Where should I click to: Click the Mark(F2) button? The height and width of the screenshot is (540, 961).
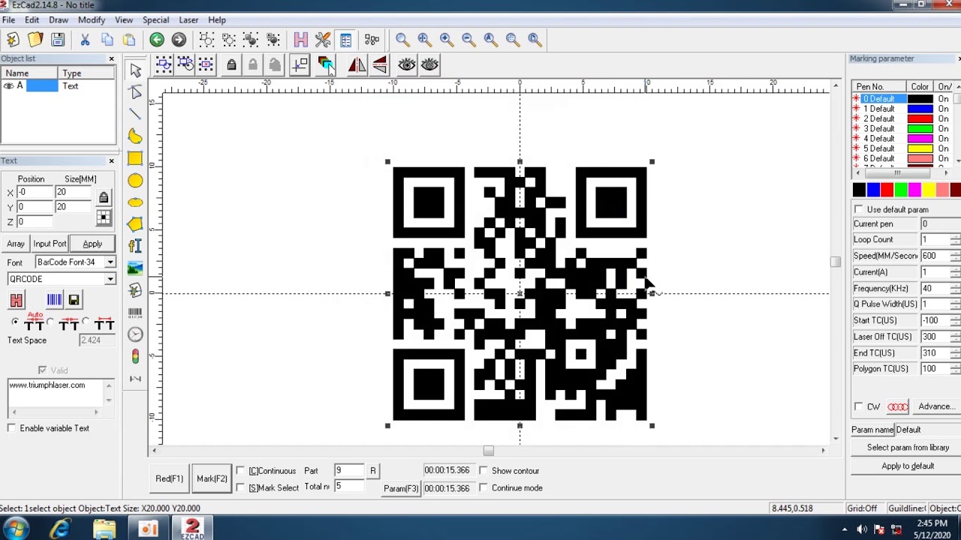point(212,478)
